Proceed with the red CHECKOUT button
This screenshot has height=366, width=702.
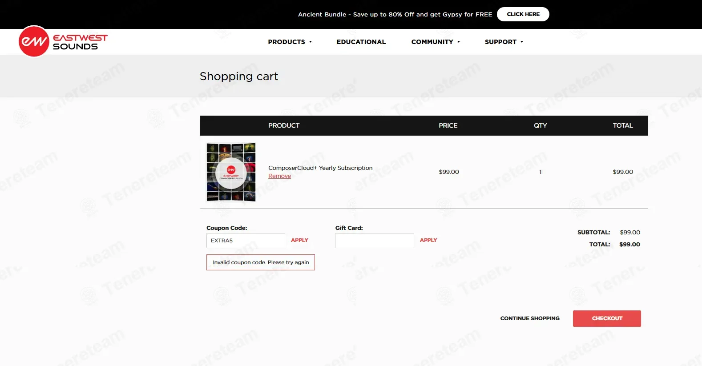click(606, 318)
